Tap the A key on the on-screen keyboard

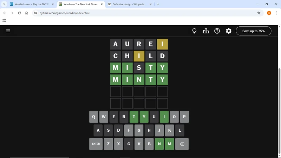click(x=98, y=130)
